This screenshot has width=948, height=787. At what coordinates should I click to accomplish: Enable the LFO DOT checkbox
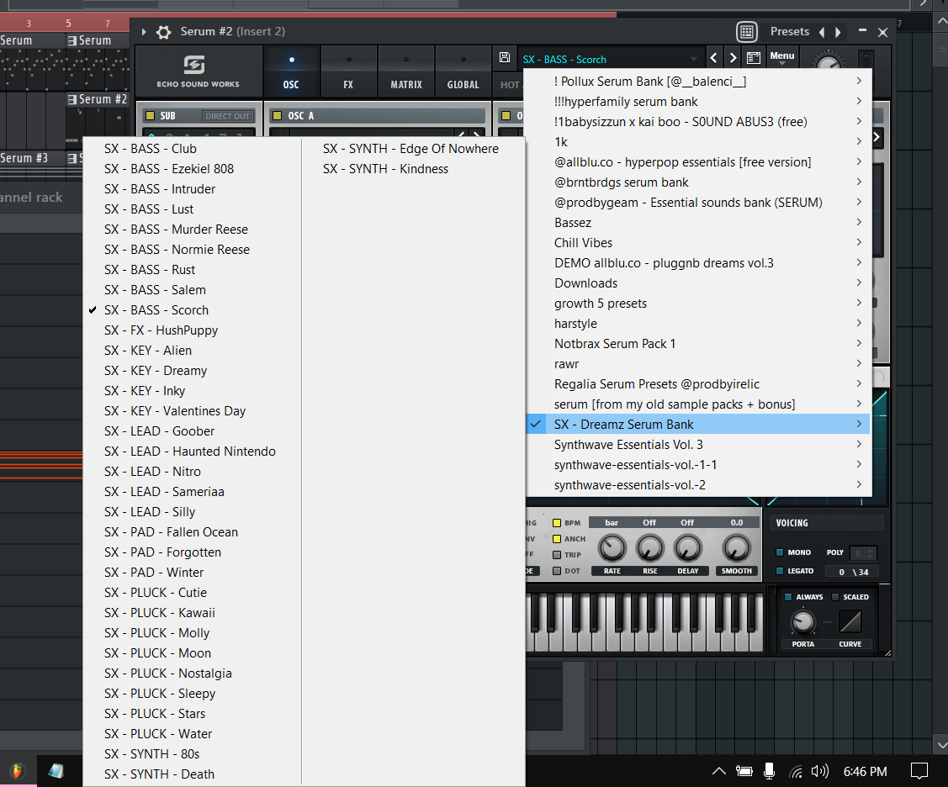pos(557,571)
